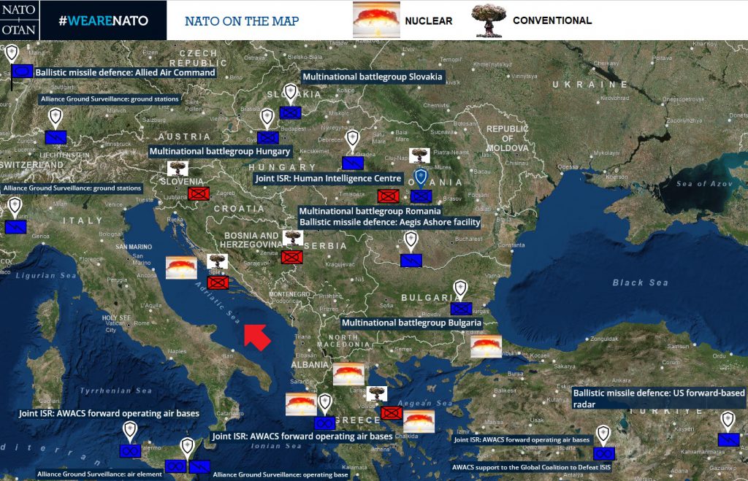748x481 pixels.
Task: Click "Ballistic missile defence: US forward-based radar" label
Action: tap(659, 399)
